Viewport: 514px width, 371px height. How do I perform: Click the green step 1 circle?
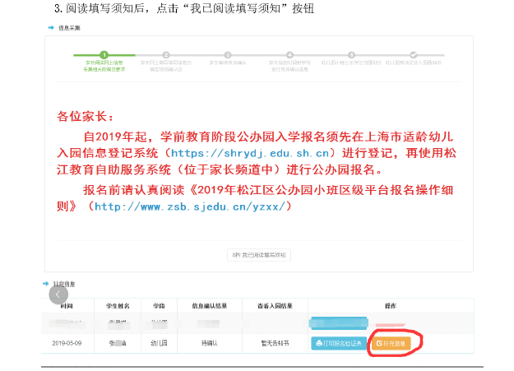[x=104, y=54]
